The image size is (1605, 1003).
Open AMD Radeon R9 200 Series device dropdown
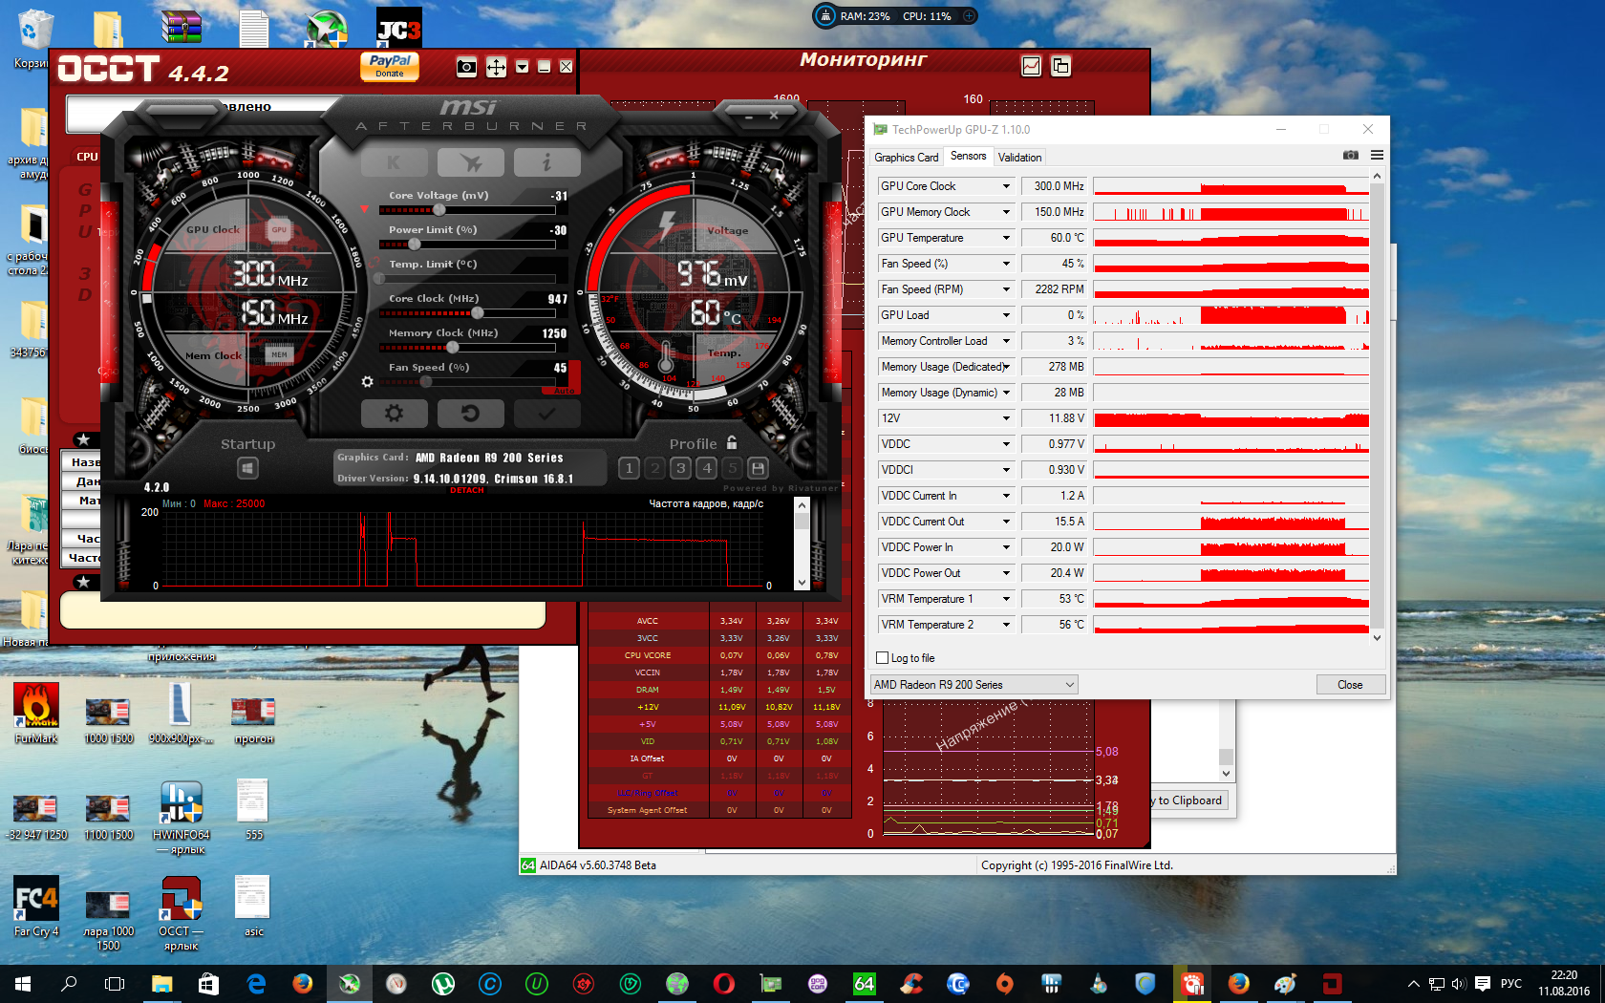tap(974, 685)
